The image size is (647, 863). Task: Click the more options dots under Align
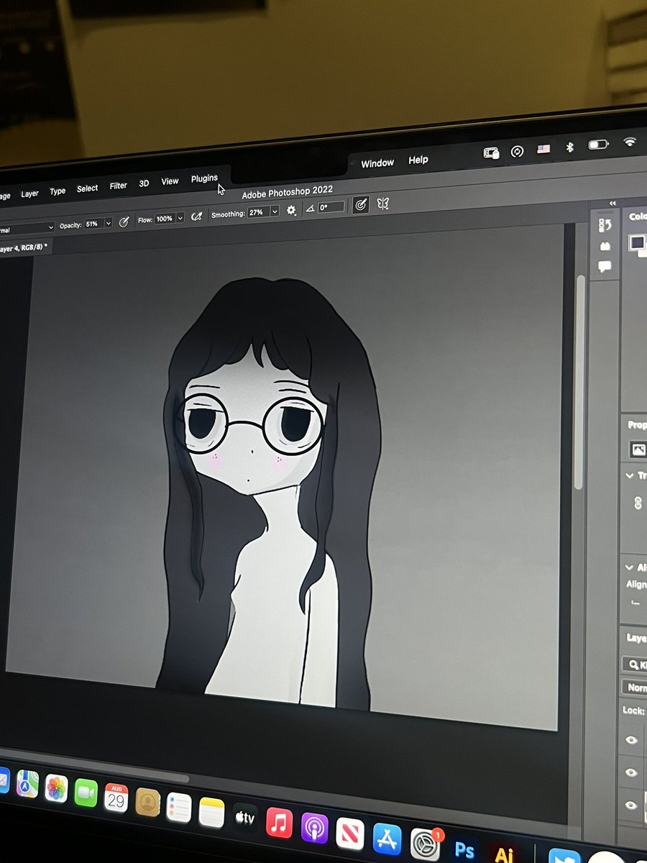(635, 603)
